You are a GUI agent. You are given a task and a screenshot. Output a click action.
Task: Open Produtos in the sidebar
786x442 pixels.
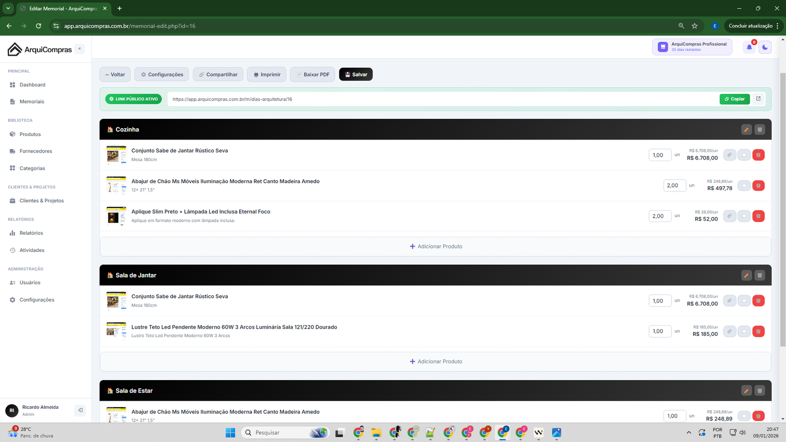click(30, 135)
